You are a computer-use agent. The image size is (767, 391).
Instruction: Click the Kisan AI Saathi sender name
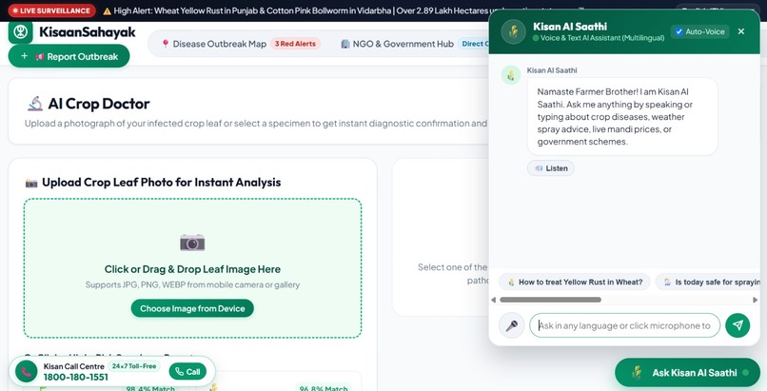pyautogui.click(x=552, y=70)
